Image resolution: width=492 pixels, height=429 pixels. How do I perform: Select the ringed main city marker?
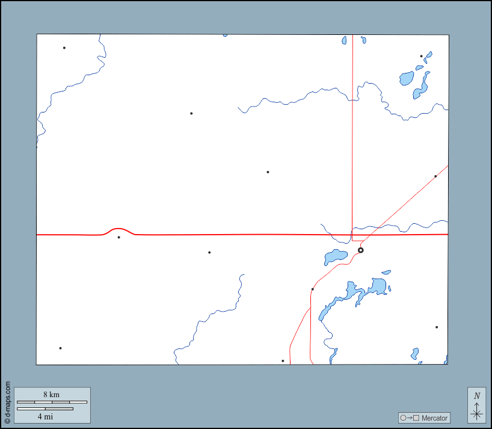360,250
